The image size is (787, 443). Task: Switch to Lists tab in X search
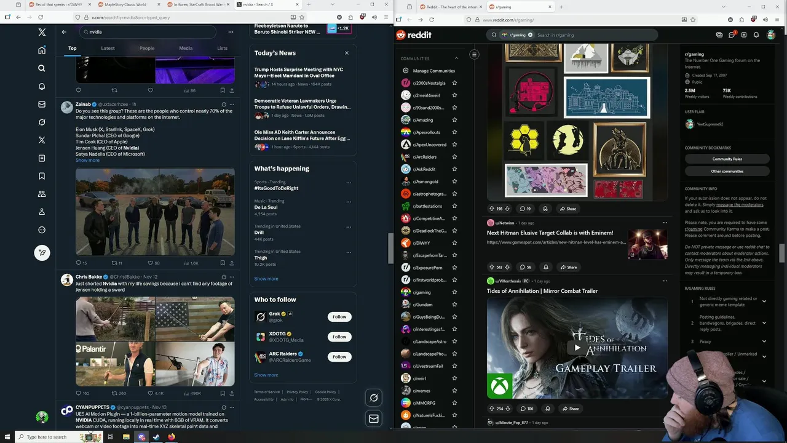222,48
